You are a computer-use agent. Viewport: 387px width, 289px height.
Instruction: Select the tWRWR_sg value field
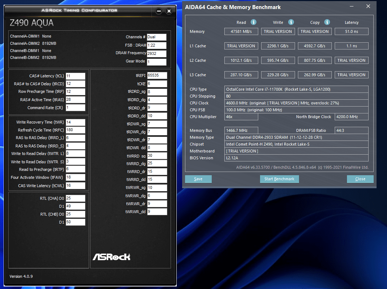coord(157,187)
